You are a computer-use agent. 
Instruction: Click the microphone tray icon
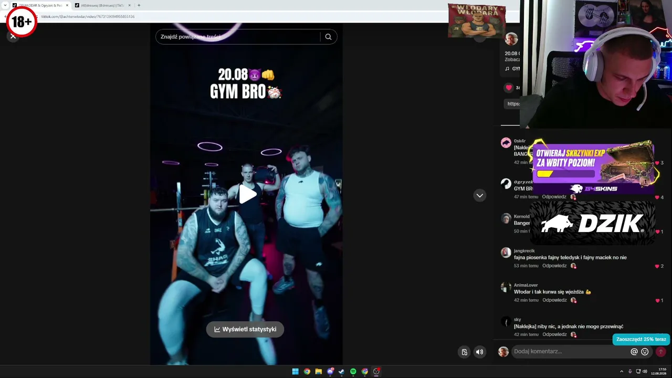click(630, 372)
